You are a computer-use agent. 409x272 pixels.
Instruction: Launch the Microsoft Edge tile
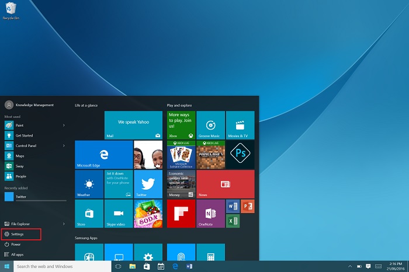pyautogui.click(x=104, y=155)
